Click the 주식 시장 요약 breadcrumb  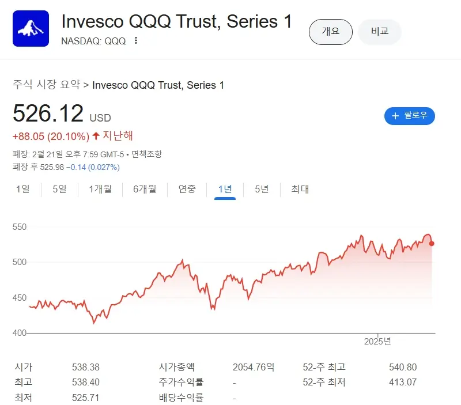pos(46,85)
